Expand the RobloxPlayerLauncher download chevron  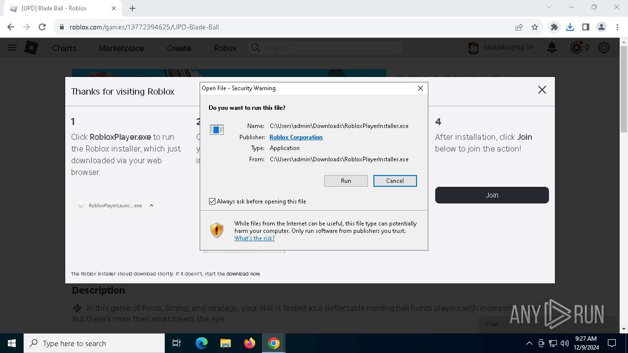pyautogui.click(x=151, y=205)
